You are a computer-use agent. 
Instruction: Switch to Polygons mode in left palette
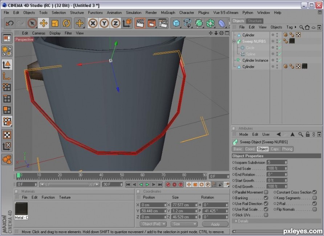[7, 110]
